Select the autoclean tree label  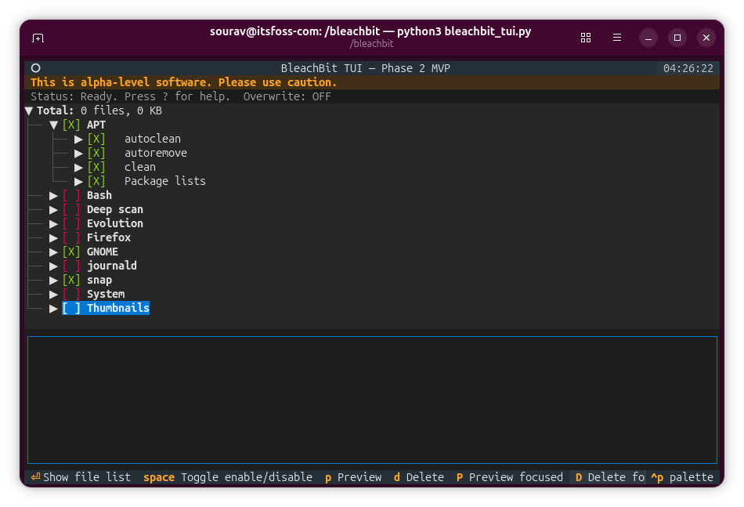click(x=152, y=139)
